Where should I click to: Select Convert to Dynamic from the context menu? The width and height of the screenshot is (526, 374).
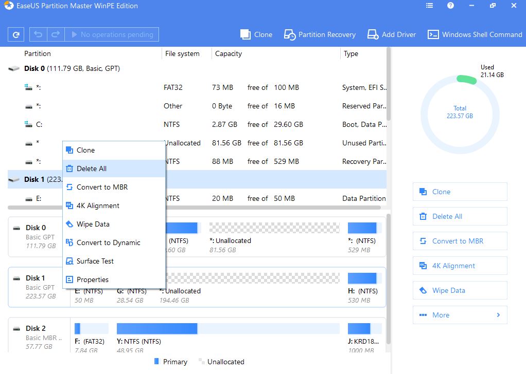[x=108, y=242]
